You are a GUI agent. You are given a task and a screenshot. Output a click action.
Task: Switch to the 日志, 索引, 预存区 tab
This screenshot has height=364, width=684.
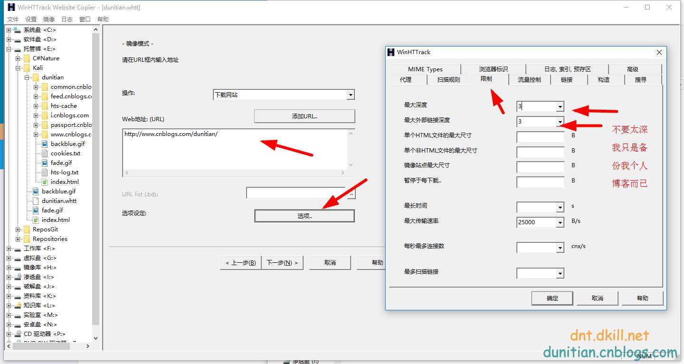(568, 69)
